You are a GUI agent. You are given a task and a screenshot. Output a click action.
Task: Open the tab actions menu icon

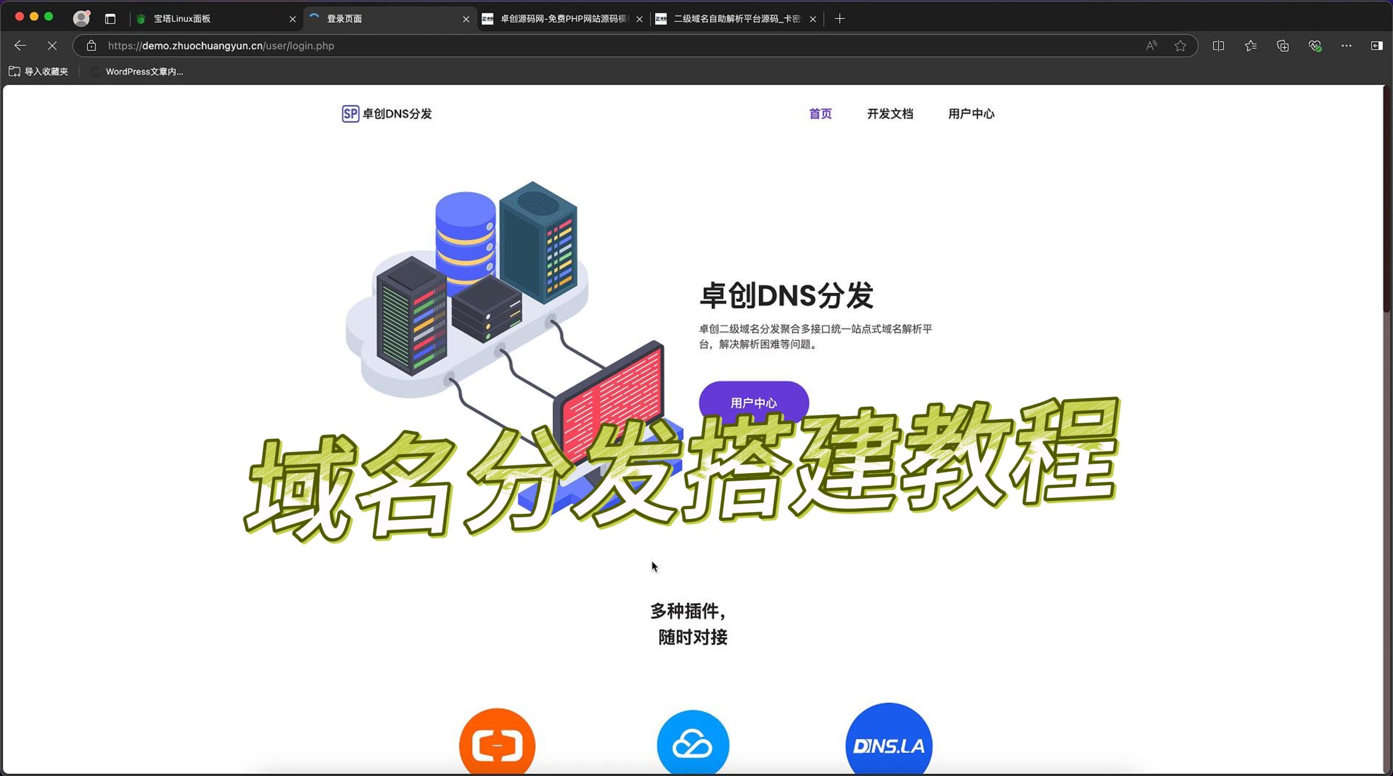coord(110,19)
